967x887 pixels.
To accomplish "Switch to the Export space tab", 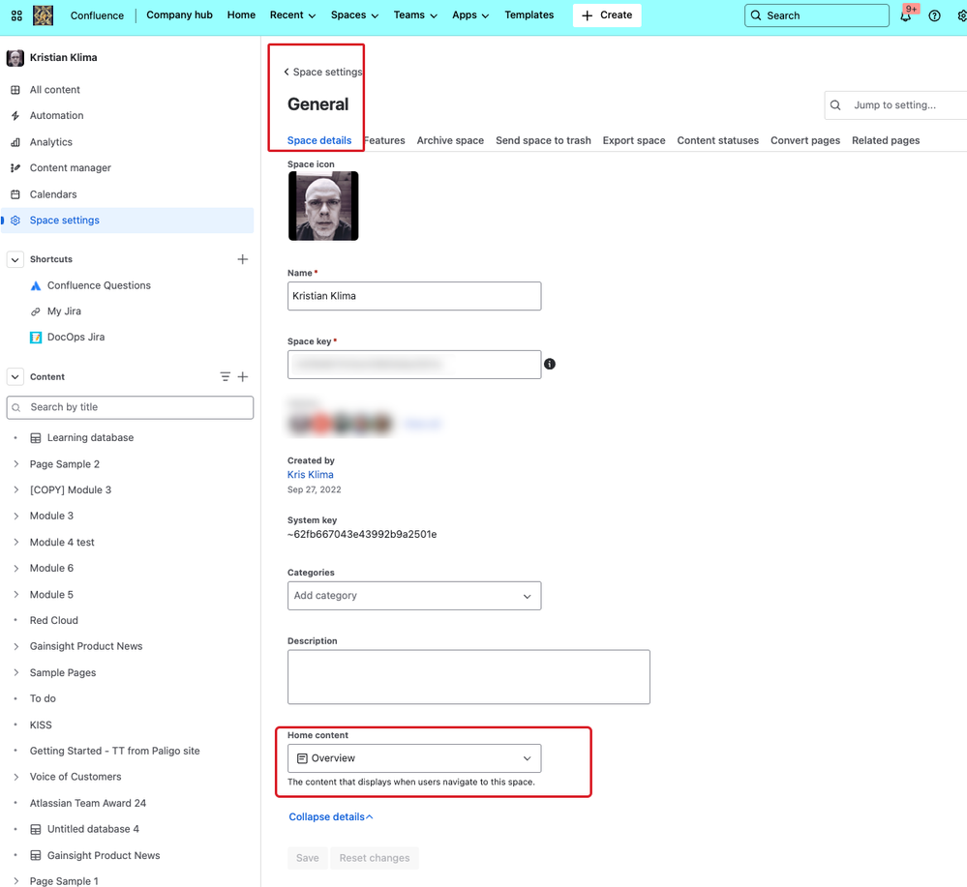I will [634, 140].
